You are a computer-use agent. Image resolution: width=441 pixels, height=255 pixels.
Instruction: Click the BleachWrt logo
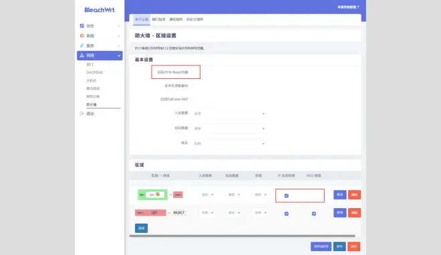(100, 10)
